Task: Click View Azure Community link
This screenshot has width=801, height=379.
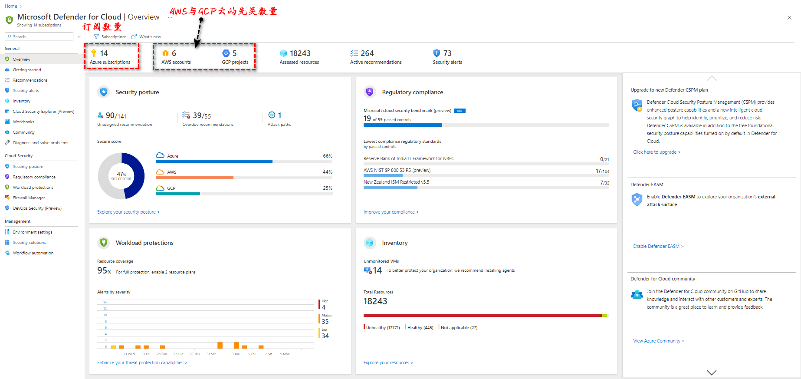Action: coord(659,341)
